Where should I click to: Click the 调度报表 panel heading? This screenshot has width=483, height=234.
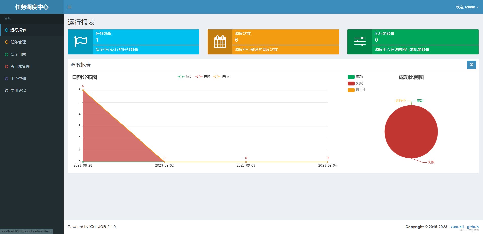pyautogui.click(x=80, y=65)
